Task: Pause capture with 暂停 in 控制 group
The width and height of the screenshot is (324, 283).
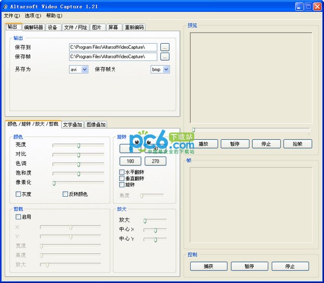Action: 249,266
